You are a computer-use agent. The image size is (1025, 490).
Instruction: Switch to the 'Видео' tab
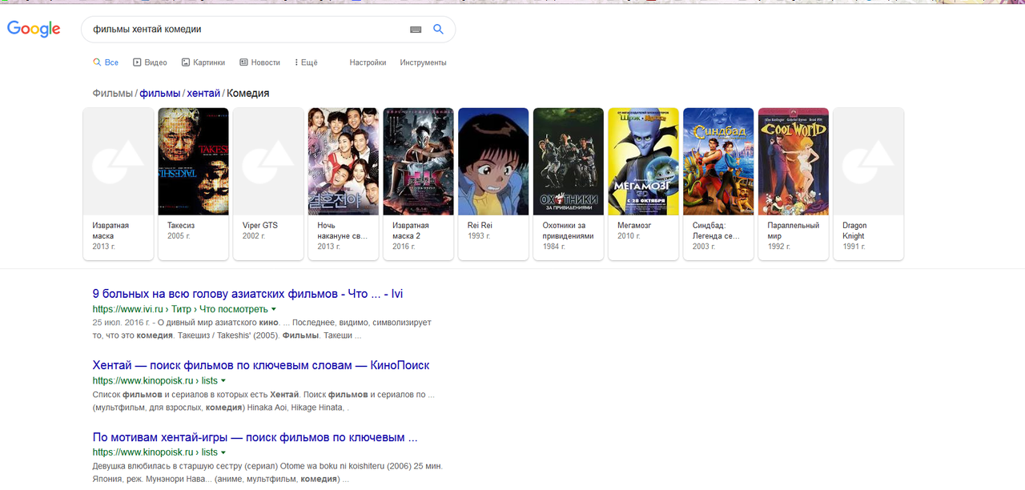pos(150,62)
